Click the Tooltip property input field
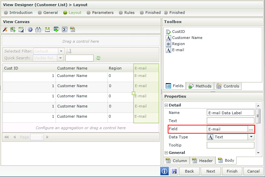Viewport: 265px width, 177px height. (230, 145)
